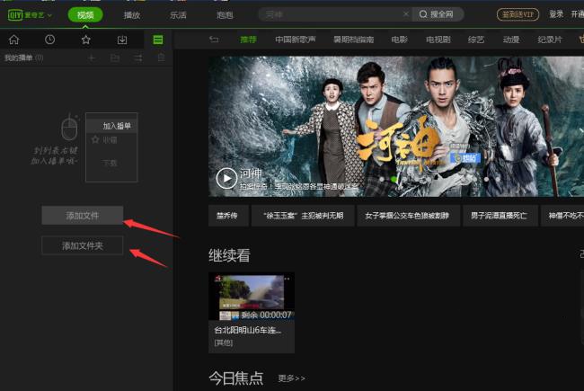Image resolution: width=584 pixels, height=391 pixels.
Task: Open downloads icon in sidebar
Action: [122, 40]
